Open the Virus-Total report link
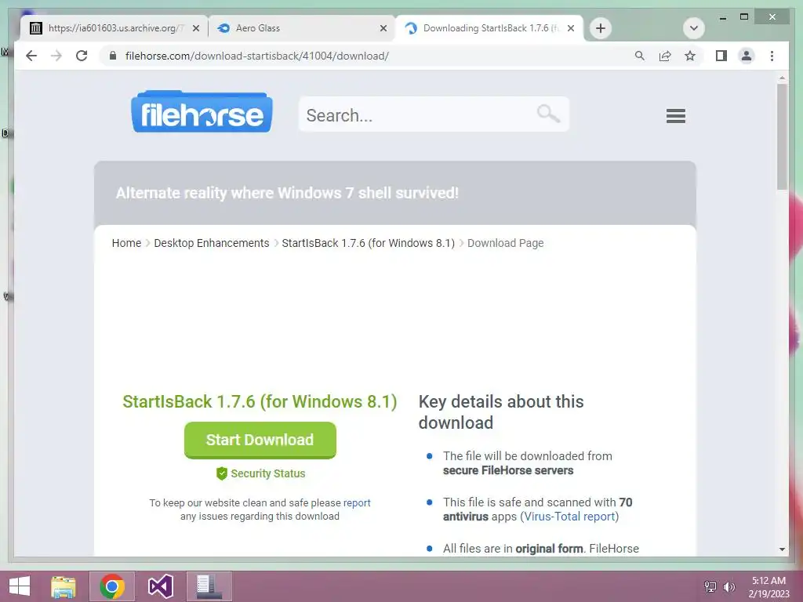The height and width of the screenshot is (602, 803). (x=569, y=517)
